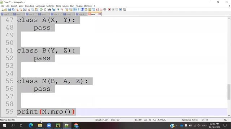Toggle word wrap toolbar icon
231x129 pixels.
pos(75,10)
